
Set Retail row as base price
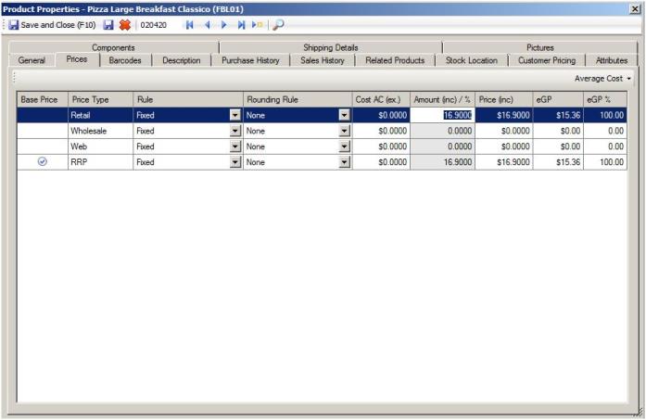point(43,115)
